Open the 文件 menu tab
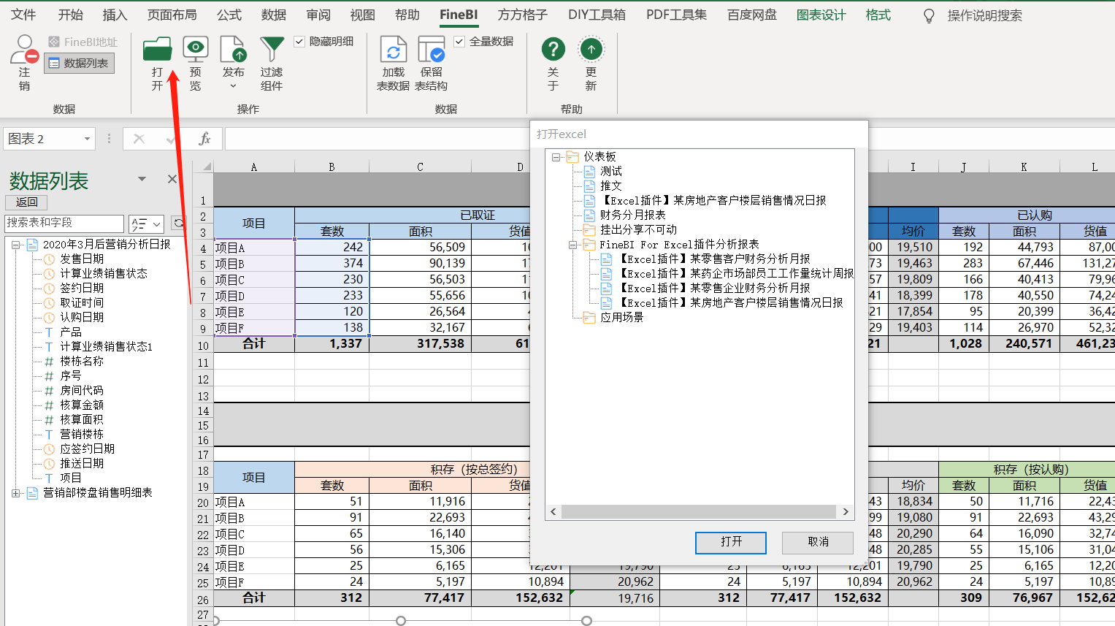Image resolution: width=1115 pixels, height=626 pixels. [x=24, y=15]
